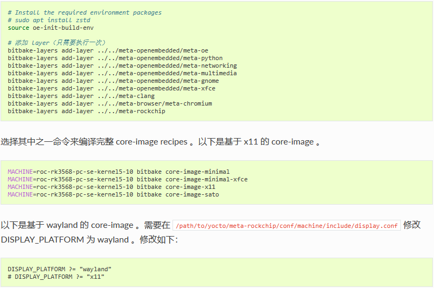Click the comment '# sudo apt install zstd'
The height and width of the screenshot is (288, 434).
[x=49, y=20]
